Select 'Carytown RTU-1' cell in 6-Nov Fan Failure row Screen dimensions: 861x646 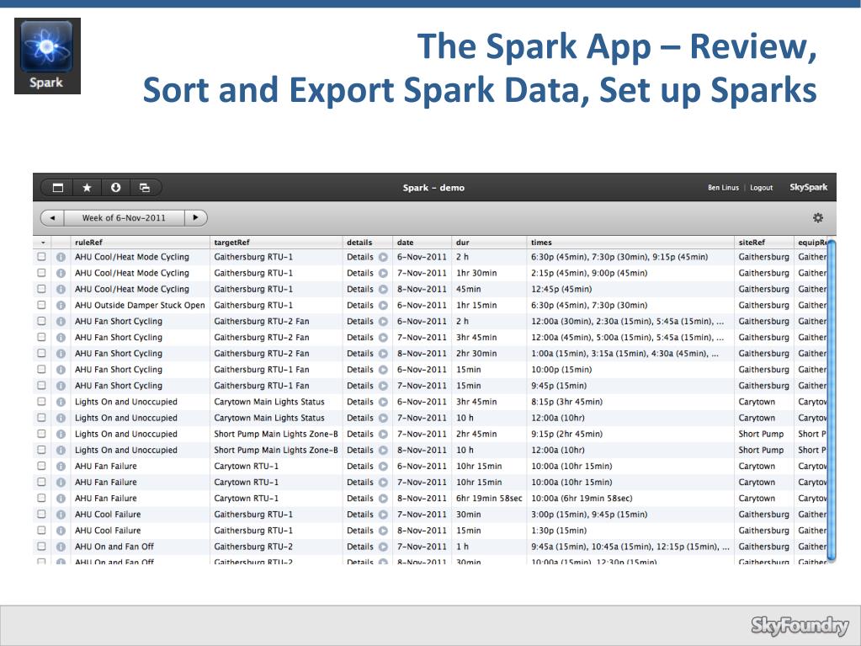click(x=246, y=466)
